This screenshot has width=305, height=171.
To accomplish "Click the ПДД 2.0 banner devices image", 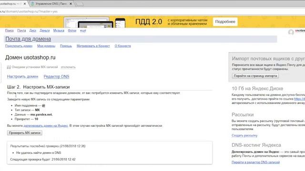I will click(95, 23).
